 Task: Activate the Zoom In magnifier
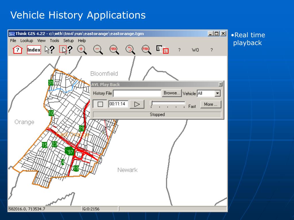click(x=82, y=50)
